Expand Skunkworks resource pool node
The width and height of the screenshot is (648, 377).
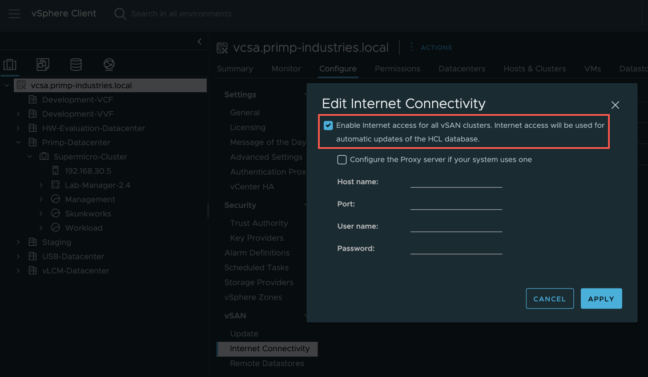pyautogui.click(x=41, y=213)
